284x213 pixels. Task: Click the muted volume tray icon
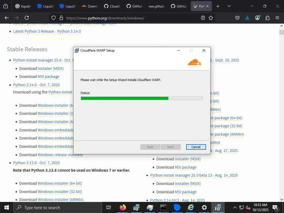coord(248,207)
